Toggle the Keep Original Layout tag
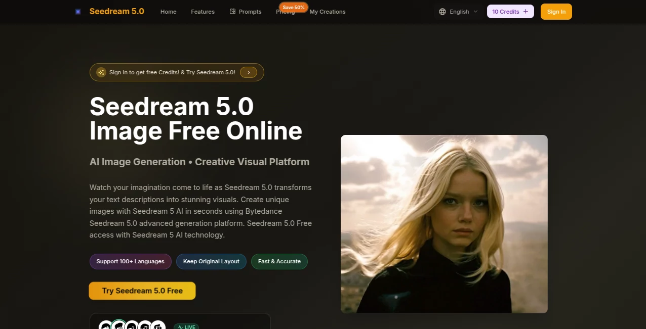646x329 pixels. tap(211, 261)
